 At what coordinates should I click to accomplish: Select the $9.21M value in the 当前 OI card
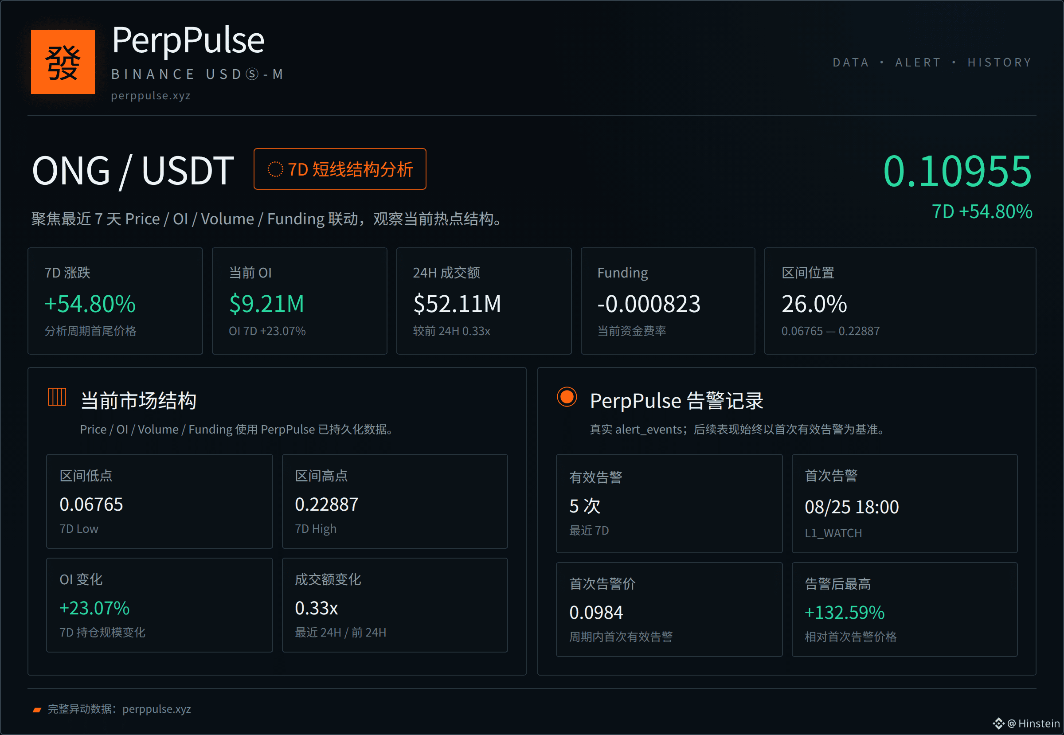click(267, 304)
